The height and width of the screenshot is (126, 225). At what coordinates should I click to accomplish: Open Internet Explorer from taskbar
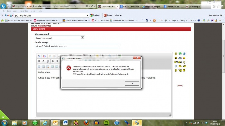44,123
